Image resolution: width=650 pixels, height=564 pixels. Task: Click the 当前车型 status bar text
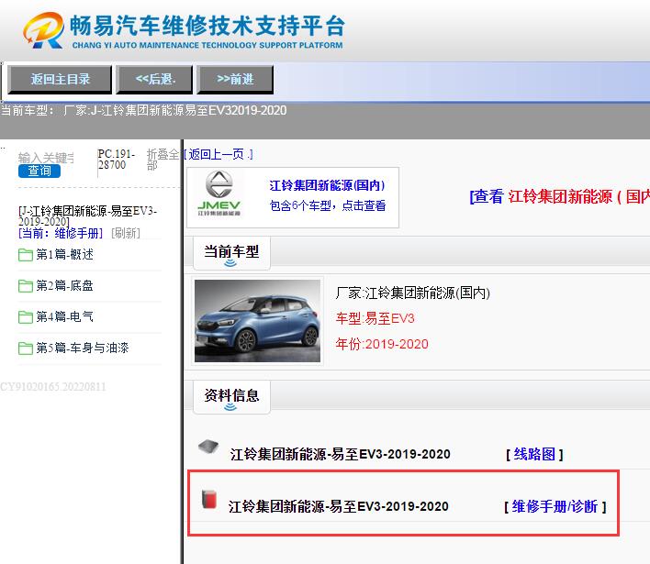coord(143,111)
